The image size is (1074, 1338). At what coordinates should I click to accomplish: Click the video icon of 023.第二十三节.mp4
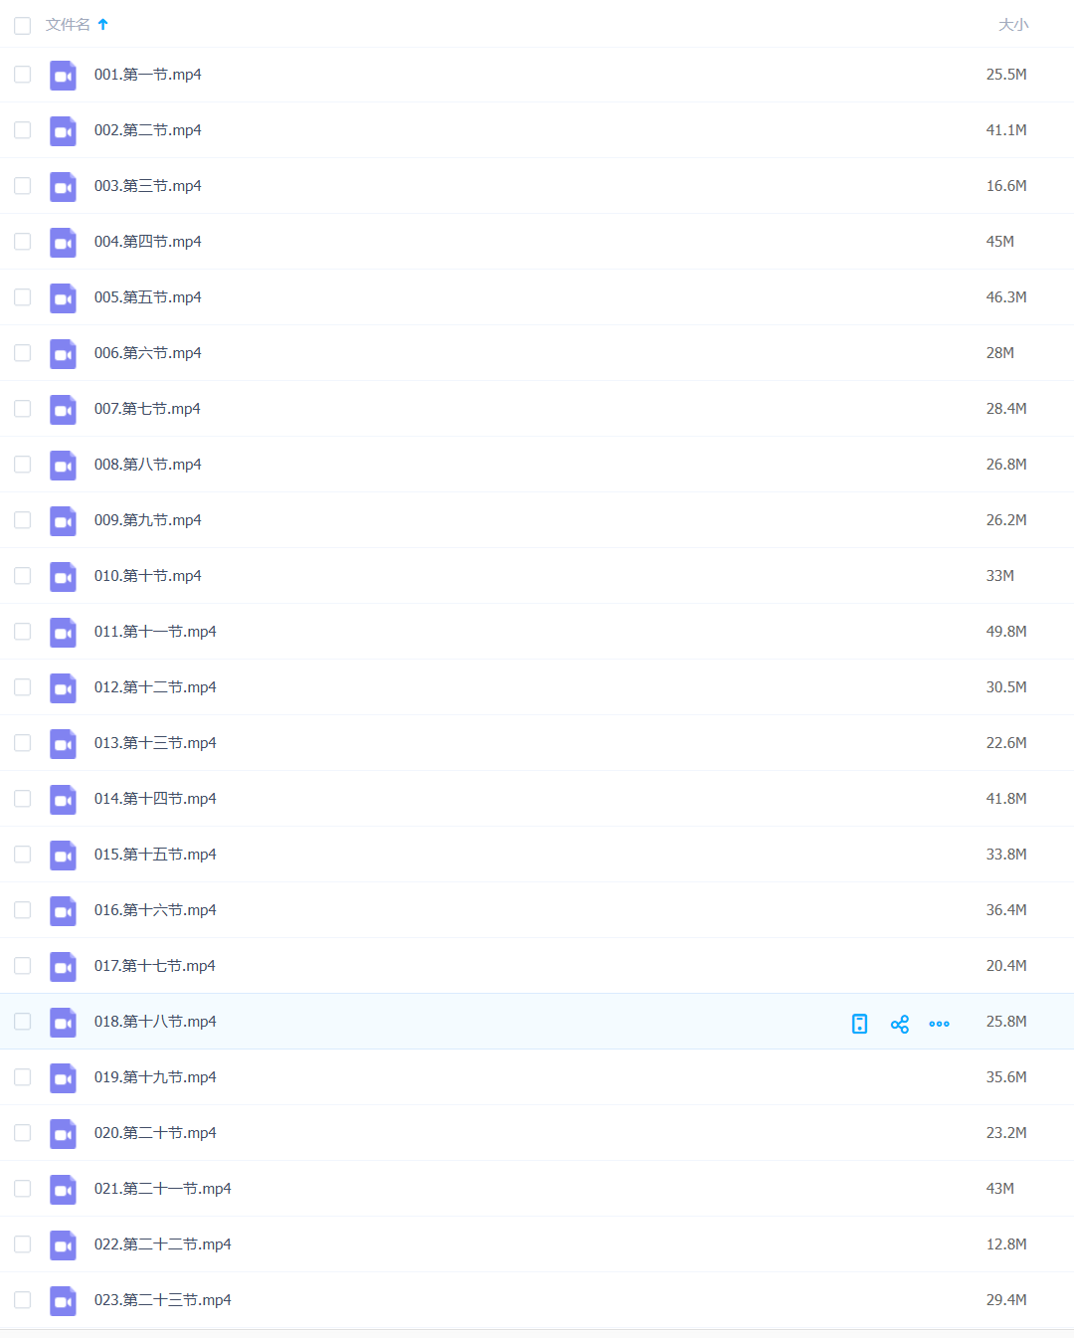point(63,1301)
